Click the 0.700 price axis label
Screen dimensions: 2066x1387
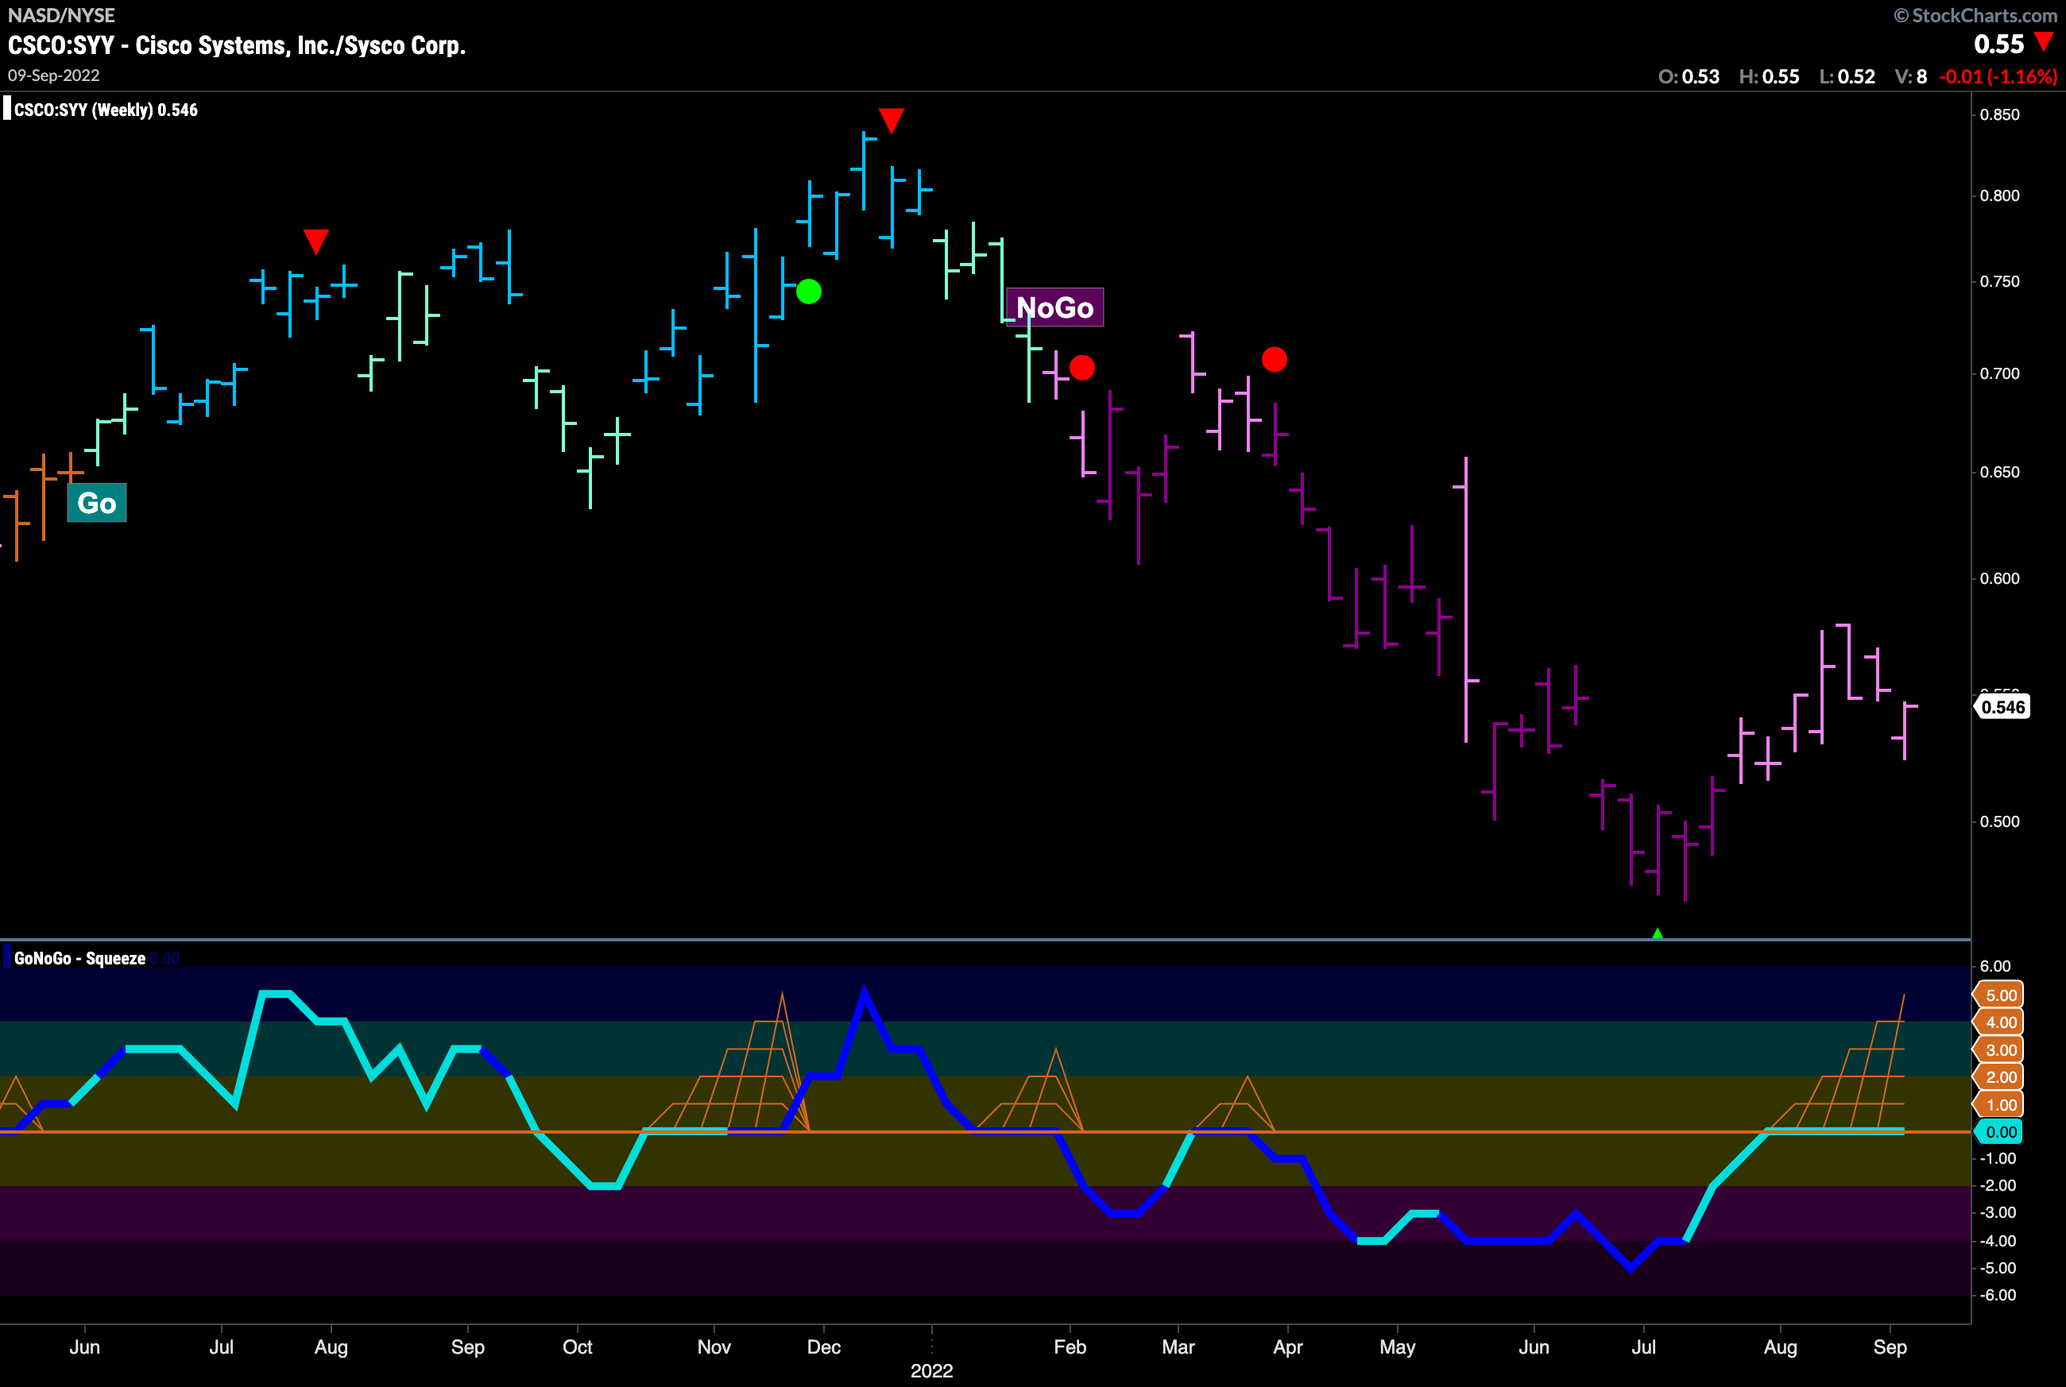point(1999,373)
